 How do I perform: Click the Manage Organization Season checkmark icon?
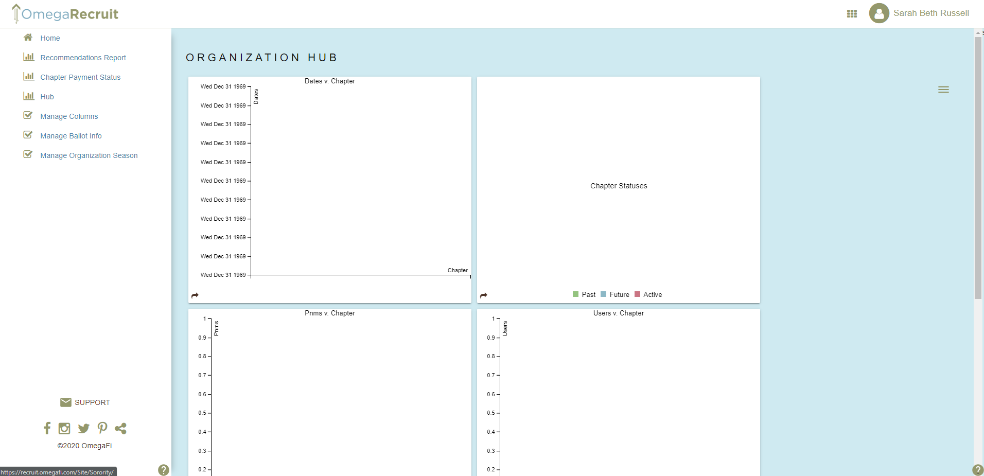coord(28,154)
